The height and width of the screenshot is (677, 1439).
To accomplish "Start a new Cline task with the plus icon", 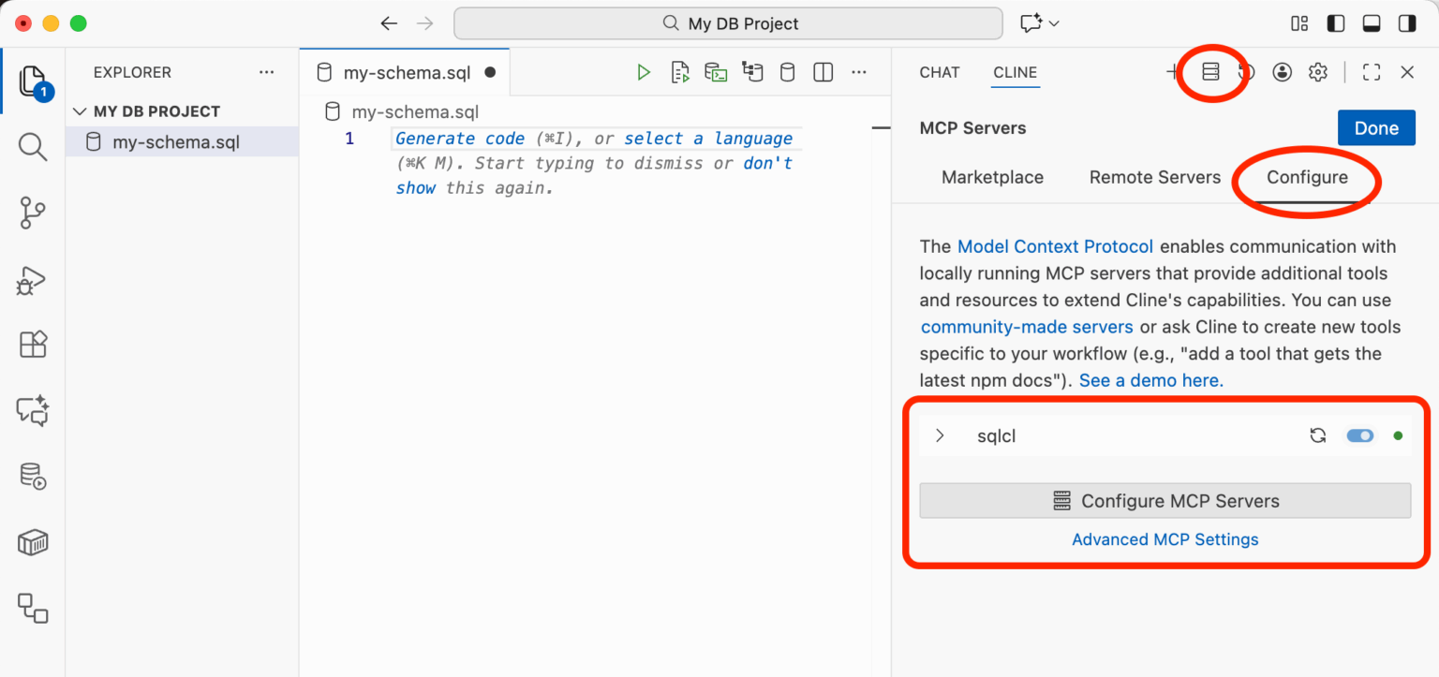I will (x=1172, y=71).
